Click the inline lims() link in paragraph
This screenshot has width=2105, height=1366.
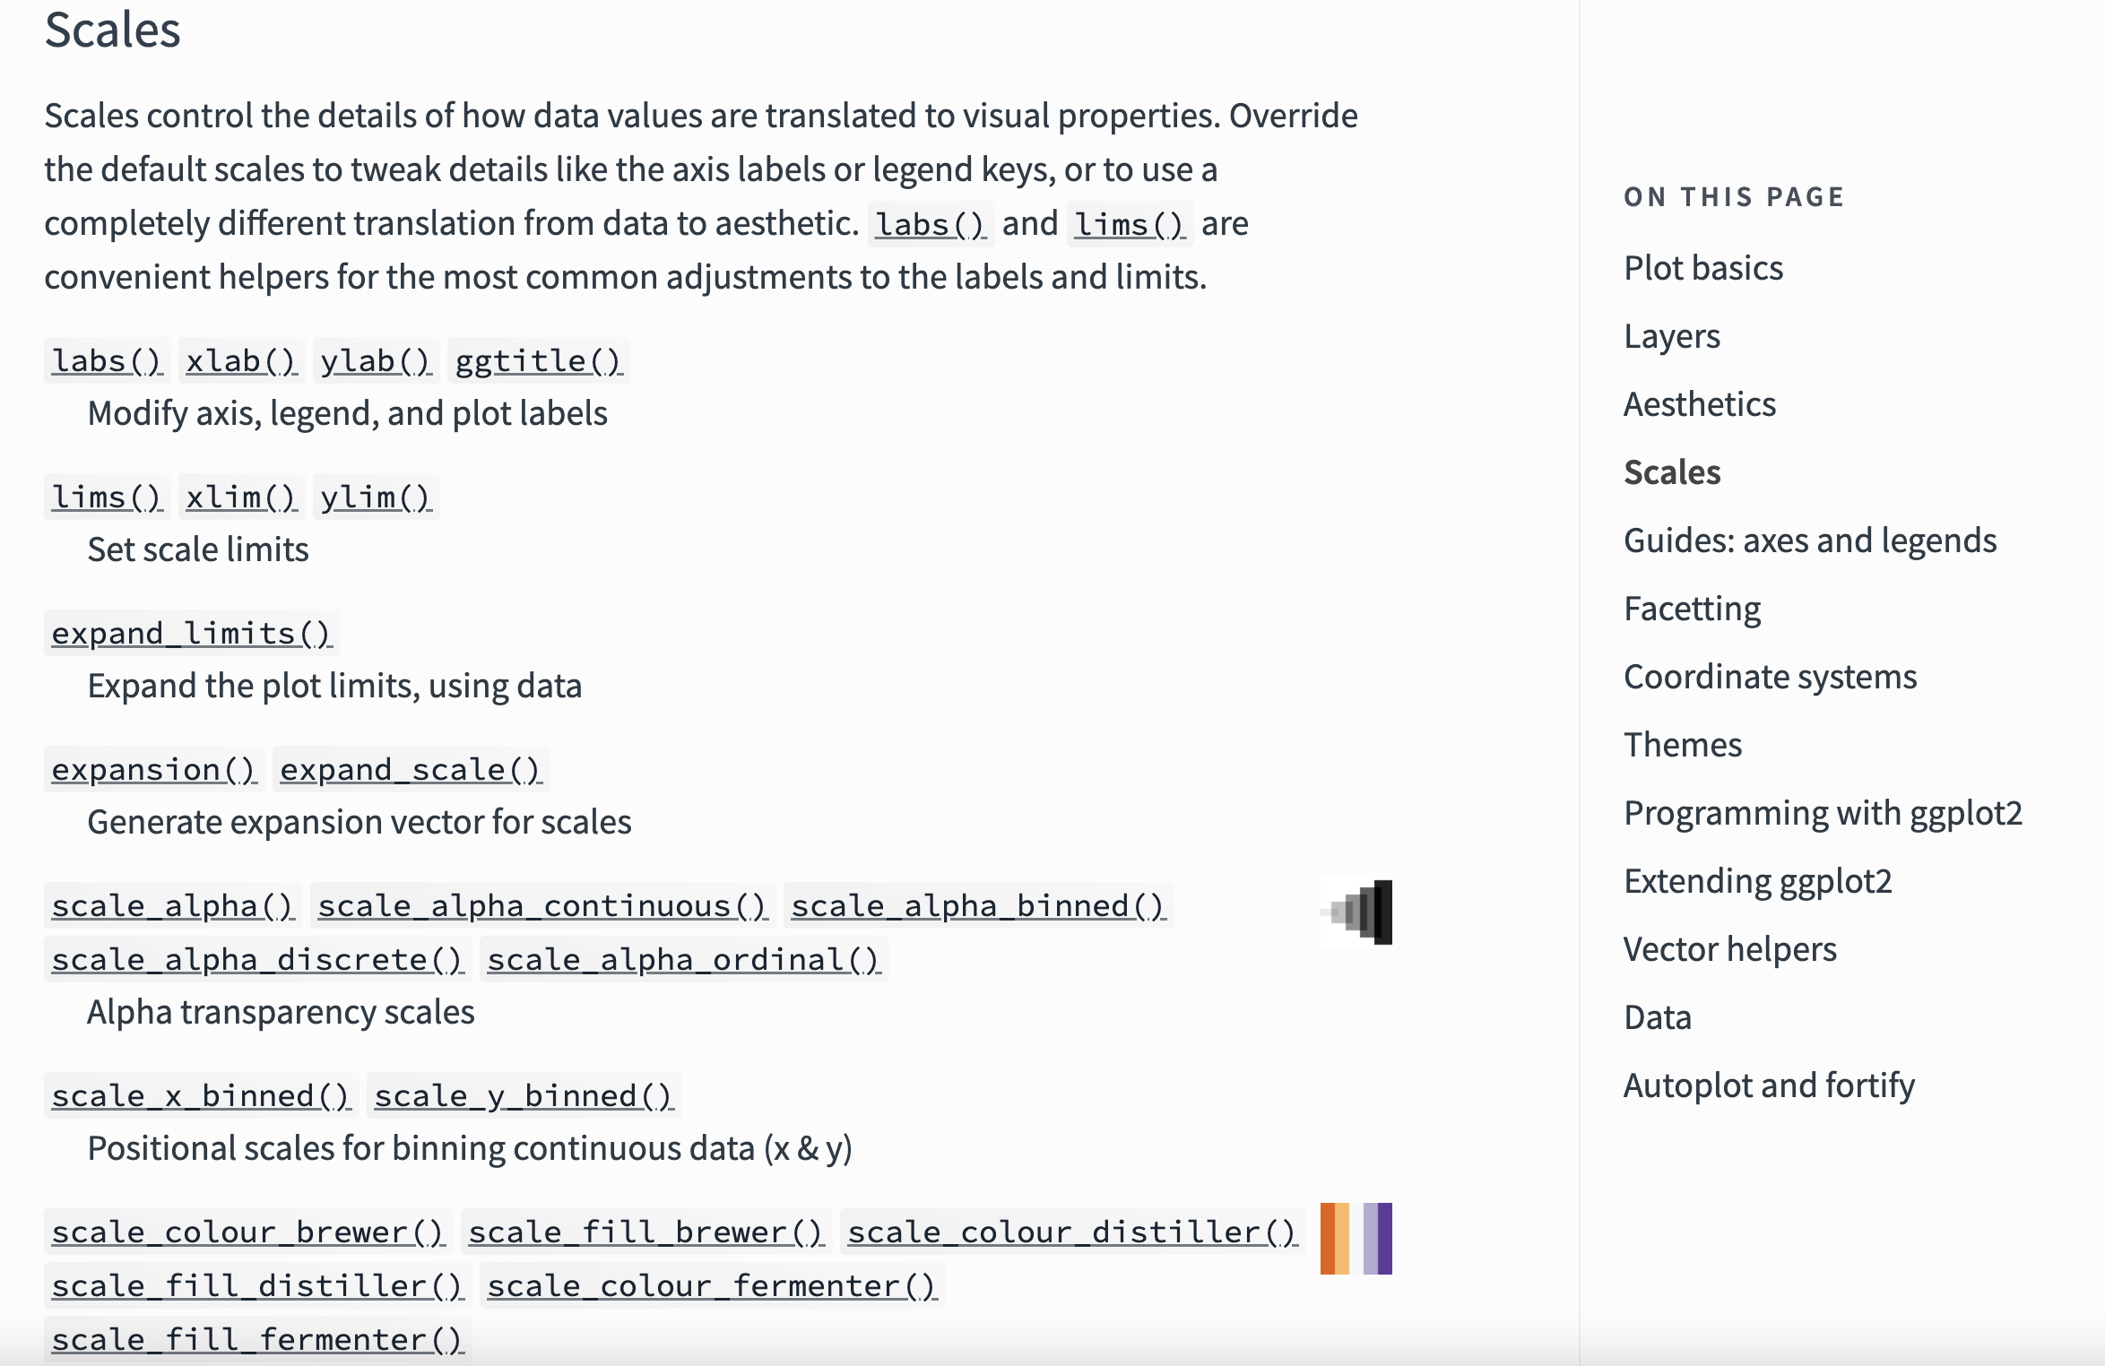pyautogui.click(x=1130, y=224)
